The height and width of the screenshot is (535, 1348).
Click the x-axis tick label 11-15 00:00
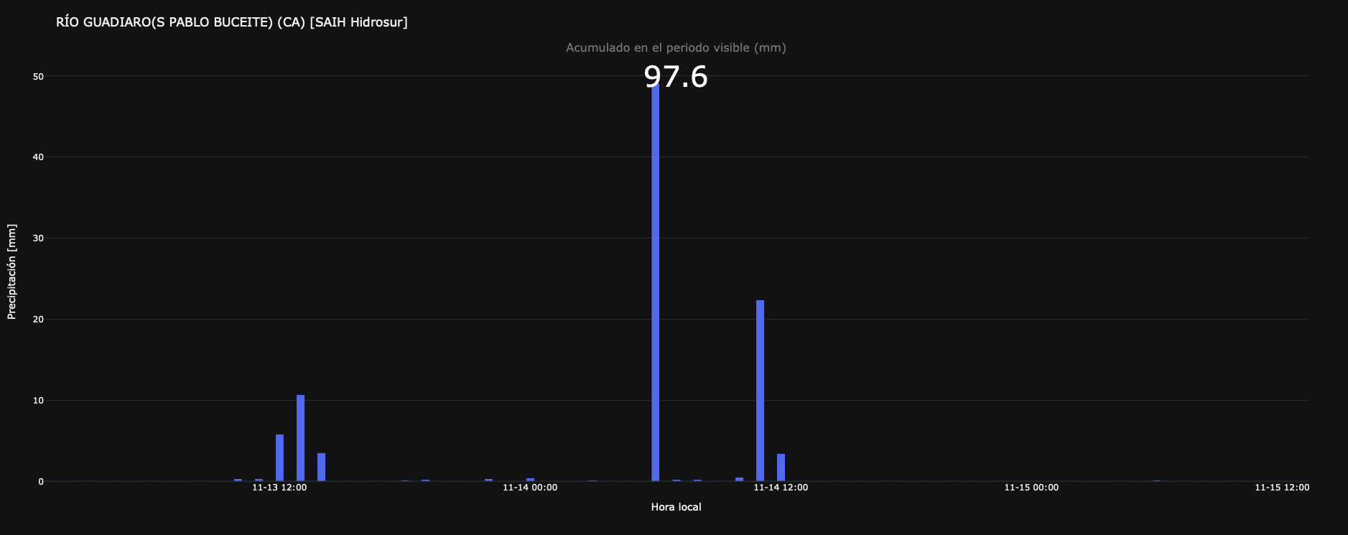tap(1031, 488)
